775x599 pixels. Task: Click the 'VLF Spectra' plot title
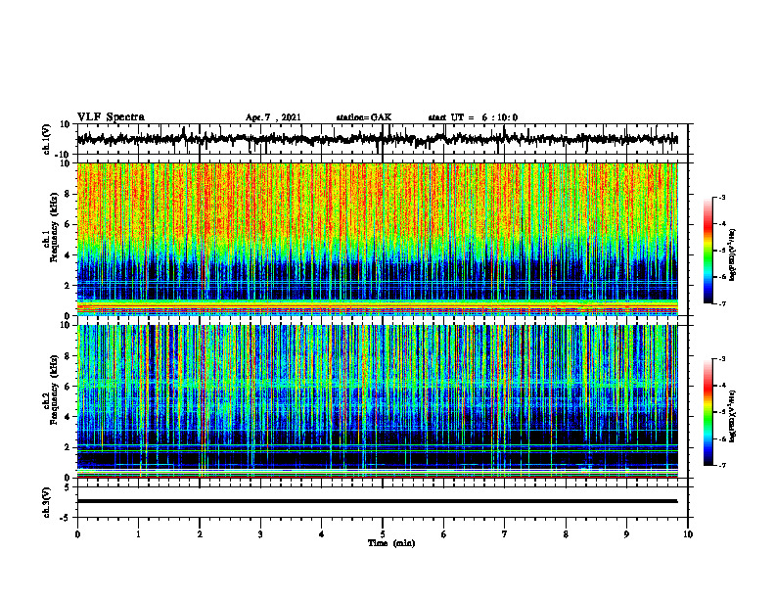(x=111, y=116)
